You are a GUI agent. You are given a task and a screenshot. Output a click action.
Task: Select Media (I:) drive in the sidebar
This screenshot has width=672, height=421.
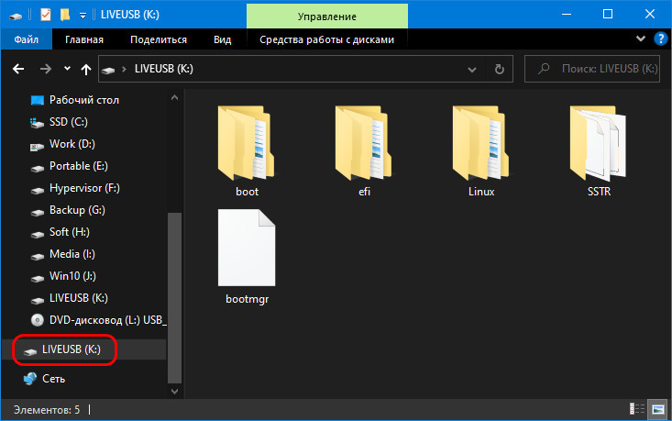click(72, 254)
